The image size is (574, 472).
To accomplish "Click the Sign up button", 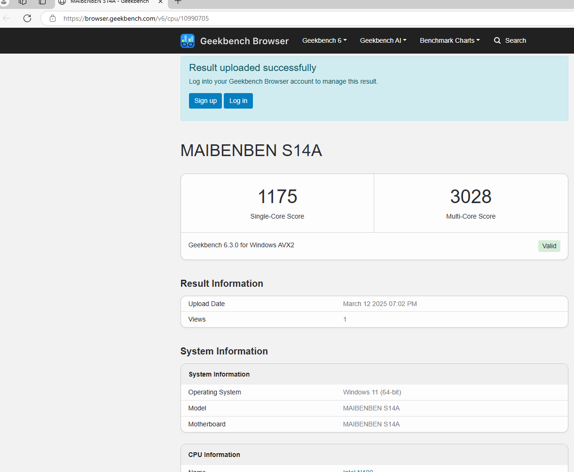I will point(205,101).
